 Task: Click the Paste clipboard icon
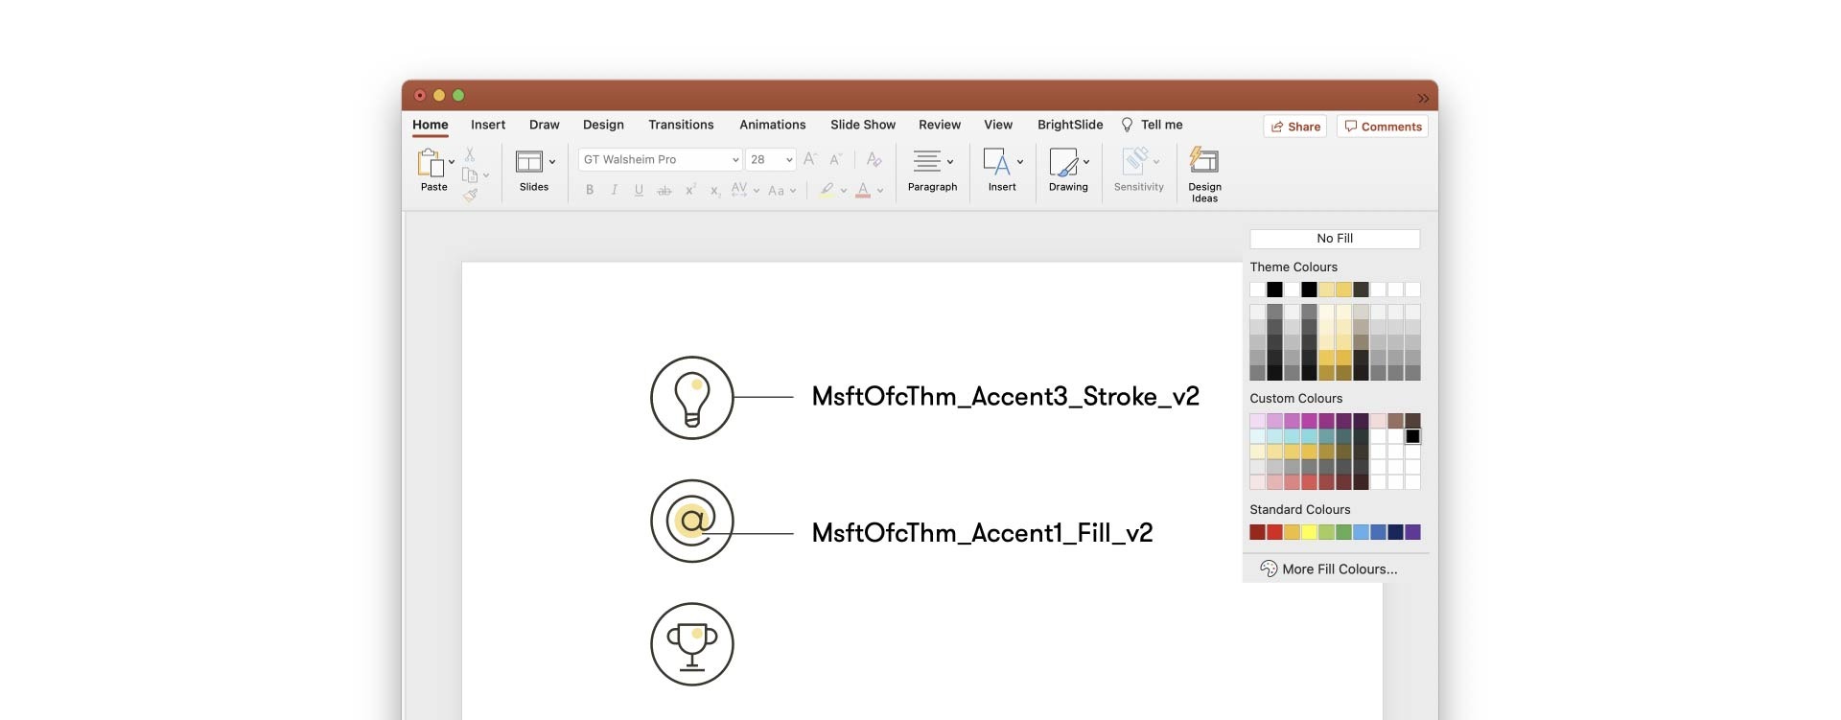coord(431,163)
